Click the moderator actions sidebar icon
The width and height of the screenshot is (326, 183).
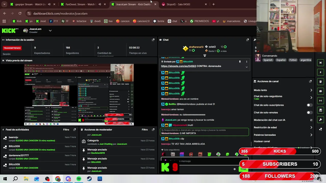click(320, 110)
